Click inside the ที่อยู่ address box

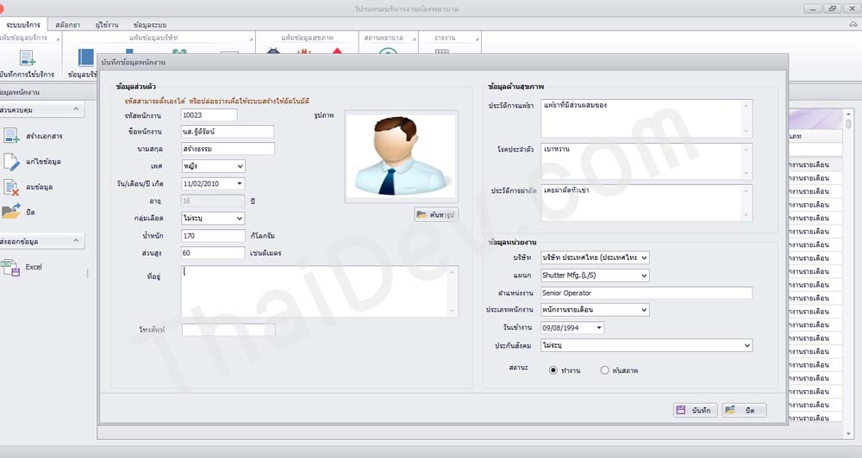click(x=320, y=292)
